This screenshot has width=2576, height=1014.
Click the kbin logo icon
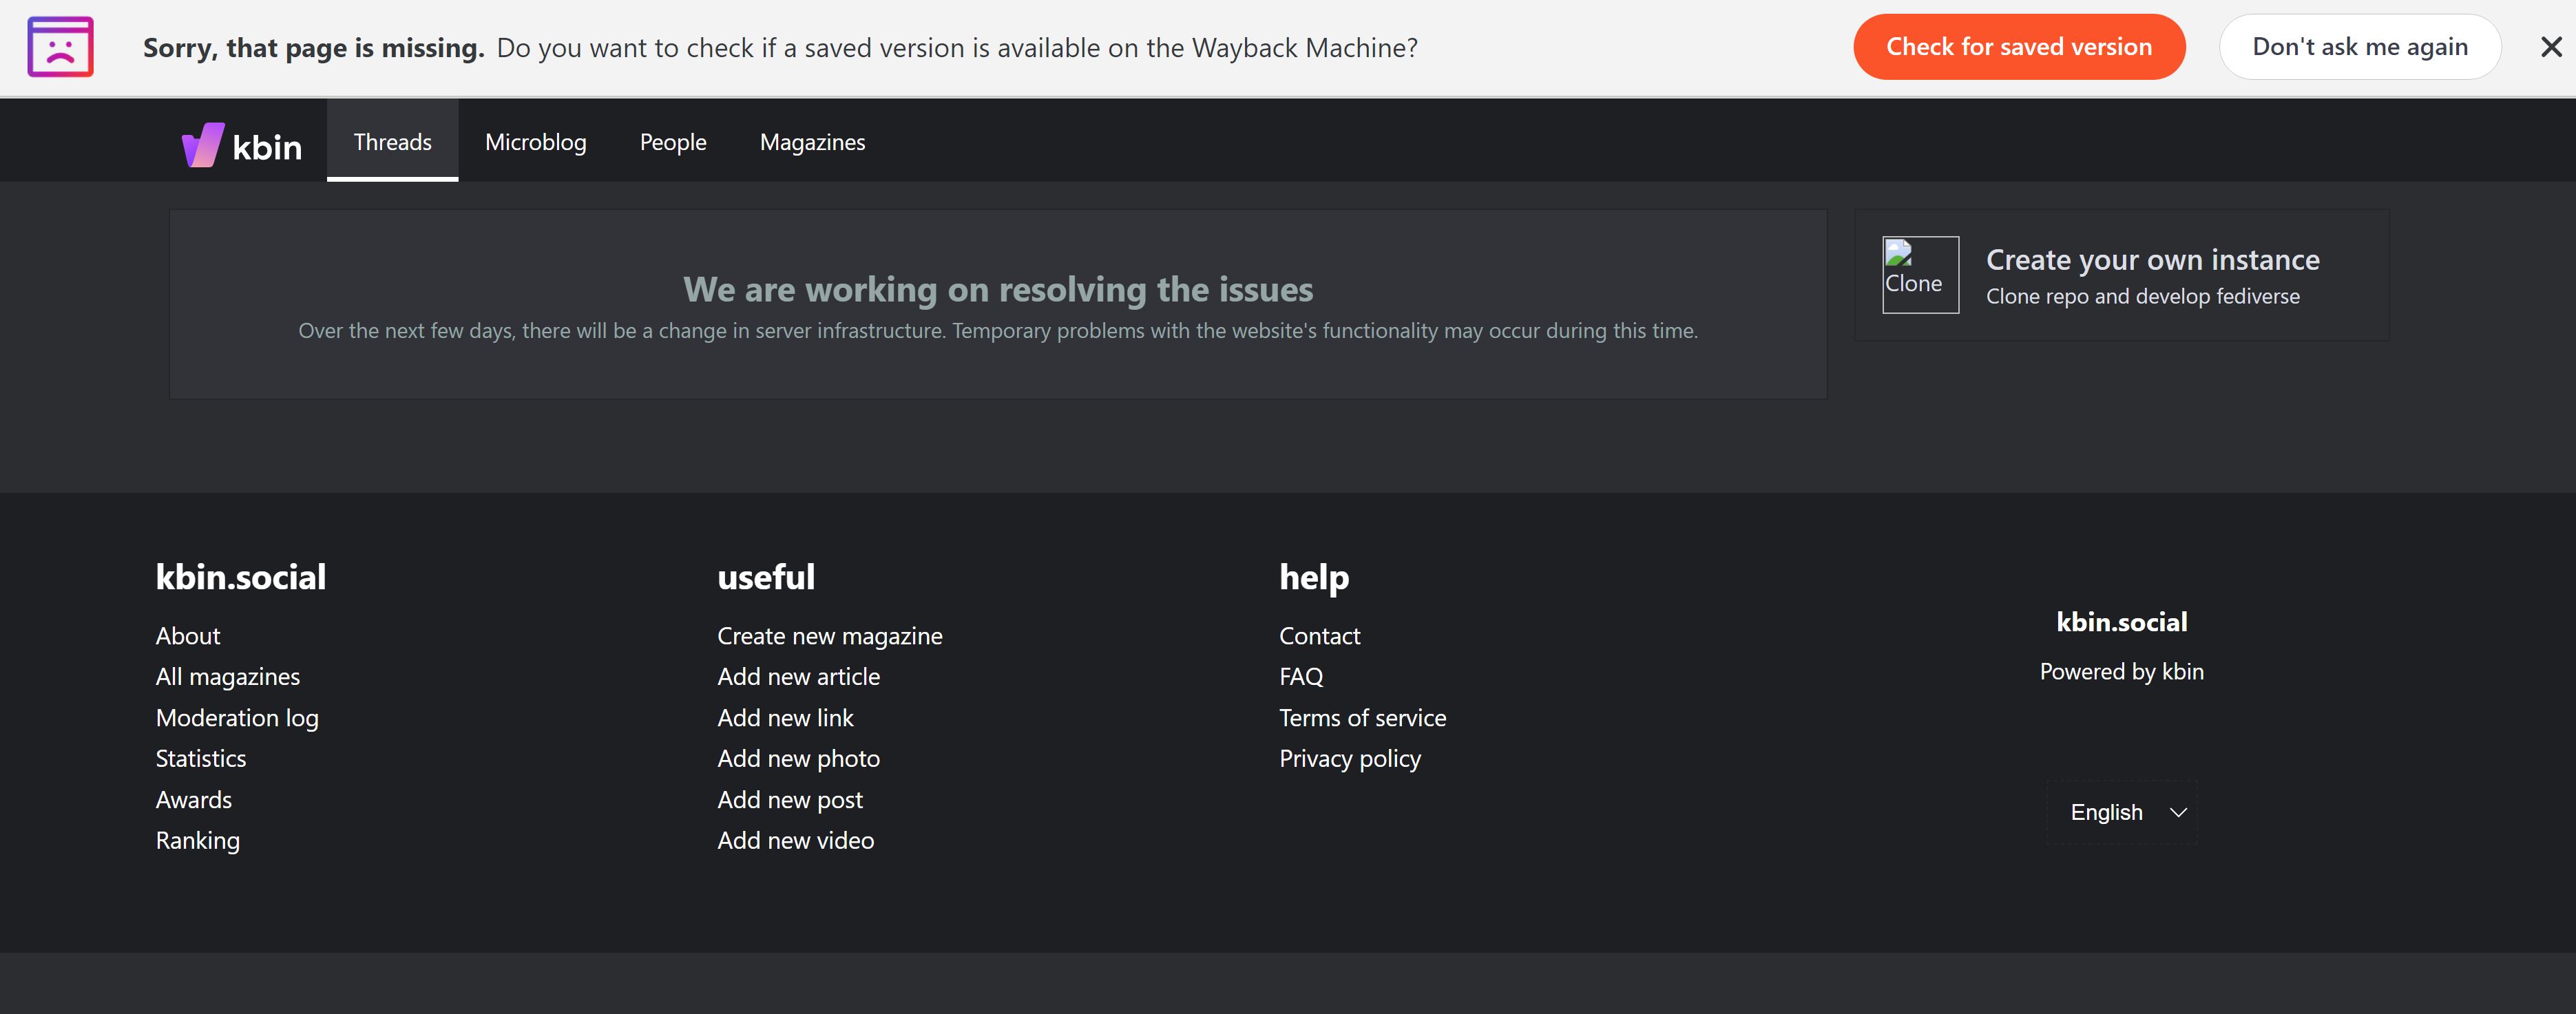tap(203, 145)
